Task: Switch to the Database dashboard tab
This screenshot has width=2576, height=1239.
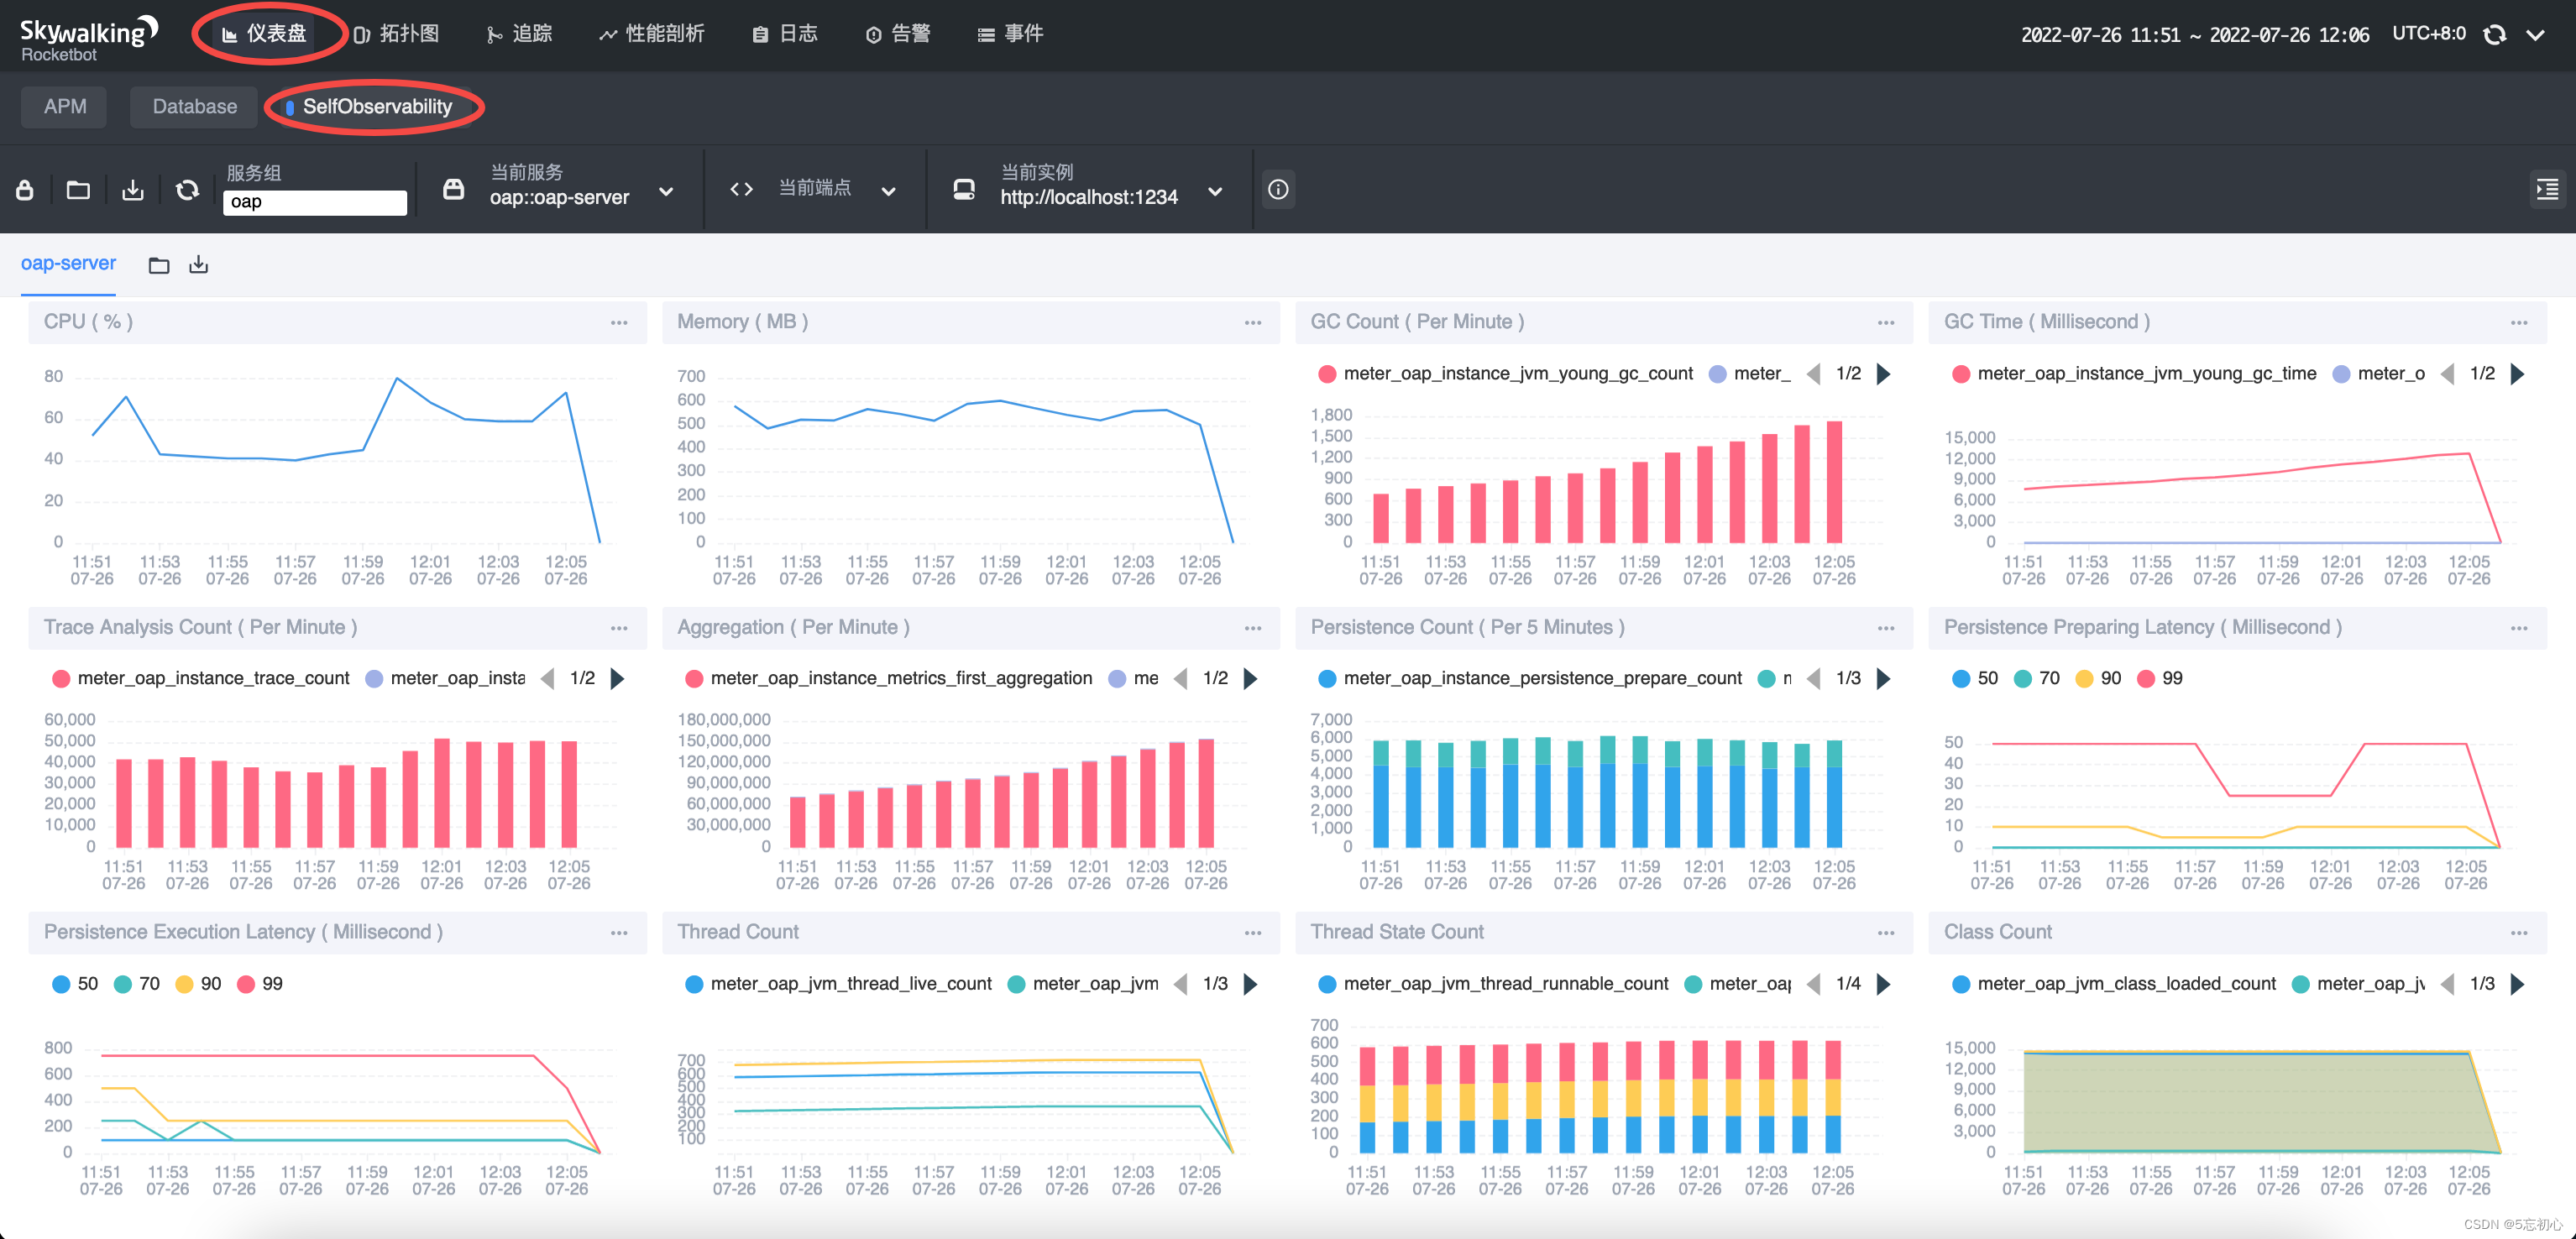Action: click(x=194, y=106)
